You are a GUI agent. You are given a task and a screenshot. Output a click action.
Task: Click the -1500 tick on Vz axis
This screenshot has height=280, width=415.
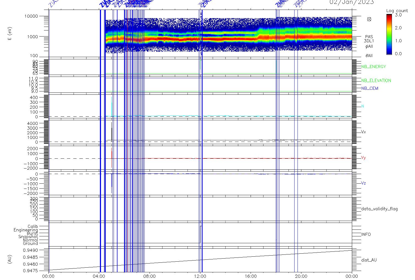[x=31, y=189]
